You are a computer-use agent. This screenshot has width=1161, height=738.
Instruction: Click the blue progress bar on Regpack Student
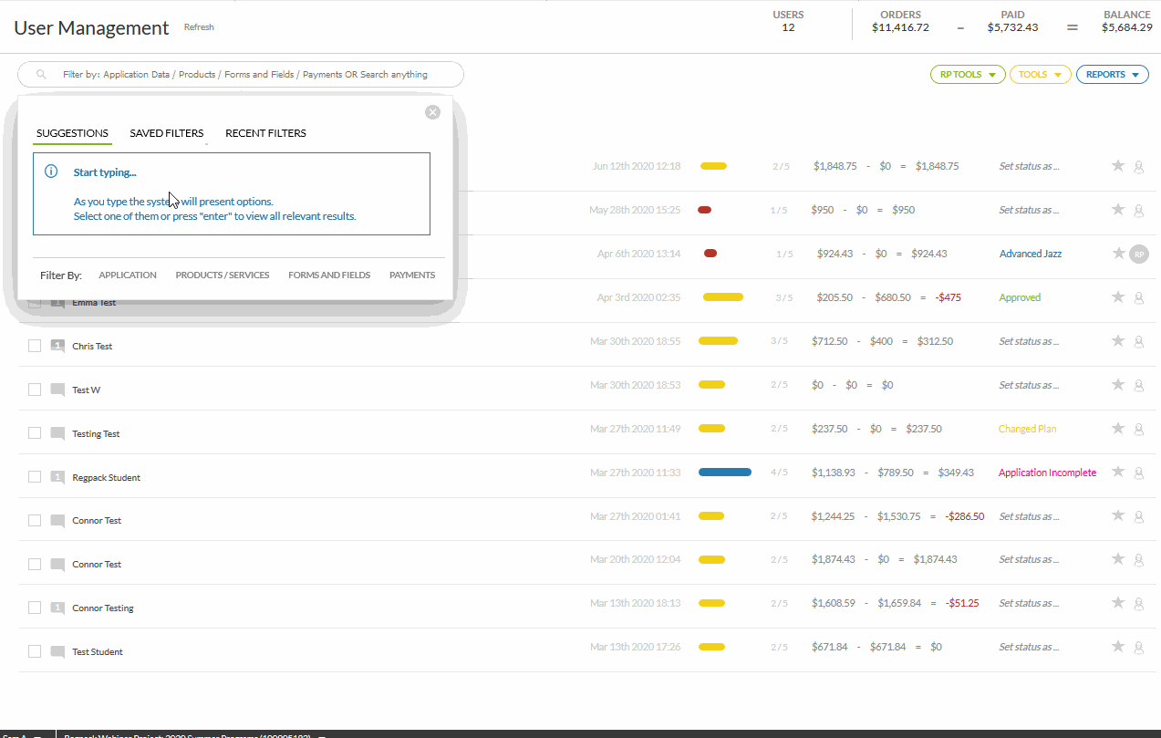pyautogui.click(x=724, y=472)
